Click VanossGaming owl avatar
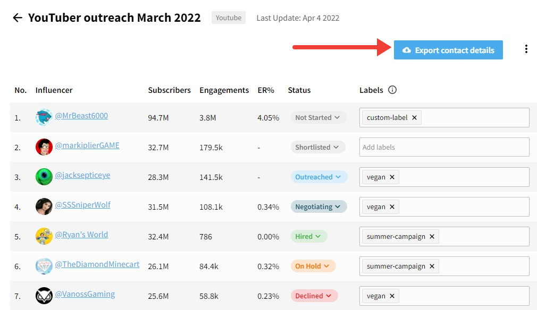The height and width of the screenshot is (310, 537). pyautogui.click(x=44, y=296)
